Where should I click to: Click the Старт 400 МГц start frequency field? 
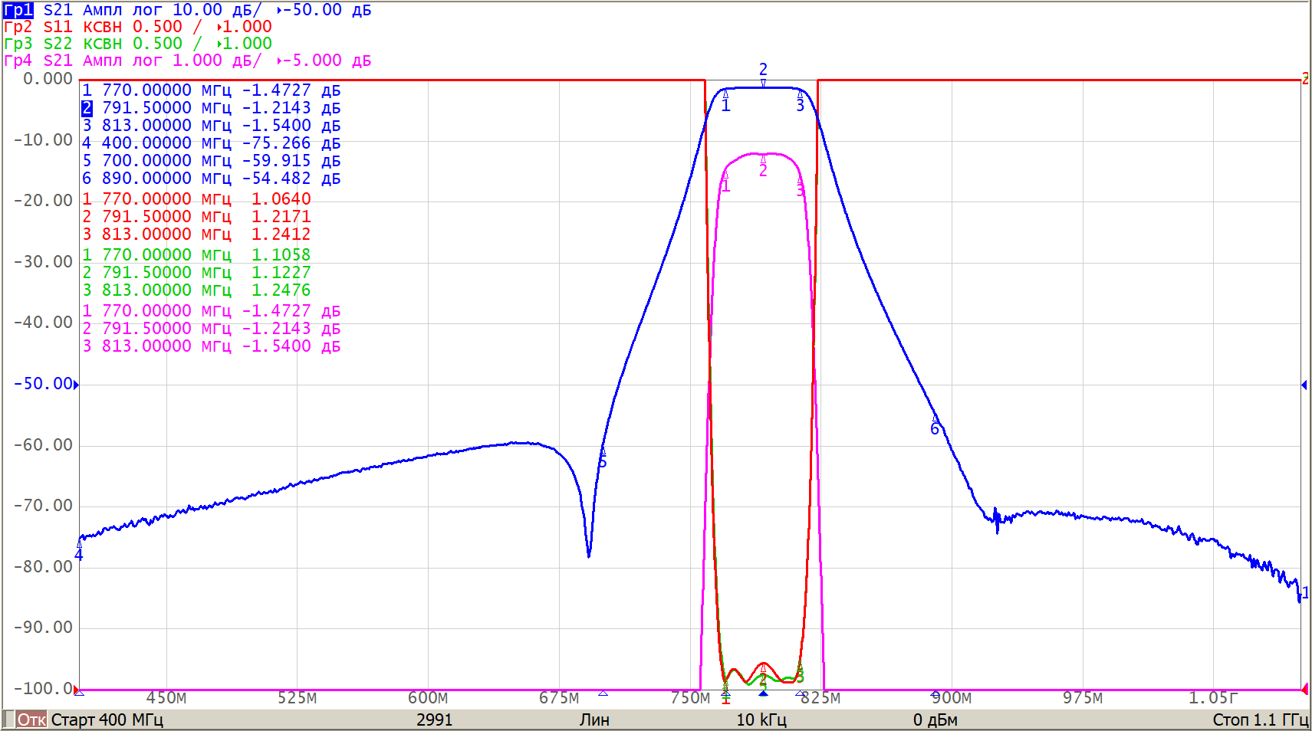click(x=107, y=720)
